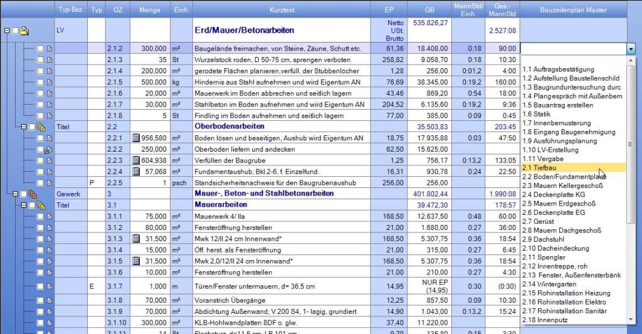Close the Bauzeitenplan dropdown via its arrow
Screen dimensions: 642x334
[x=630, y=48]
